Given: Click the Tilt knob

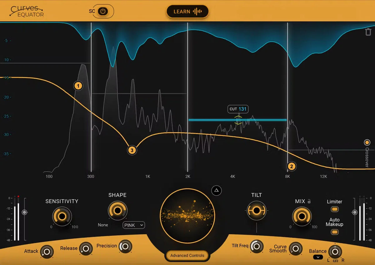Looking at the screenshot, I should 257,211.
